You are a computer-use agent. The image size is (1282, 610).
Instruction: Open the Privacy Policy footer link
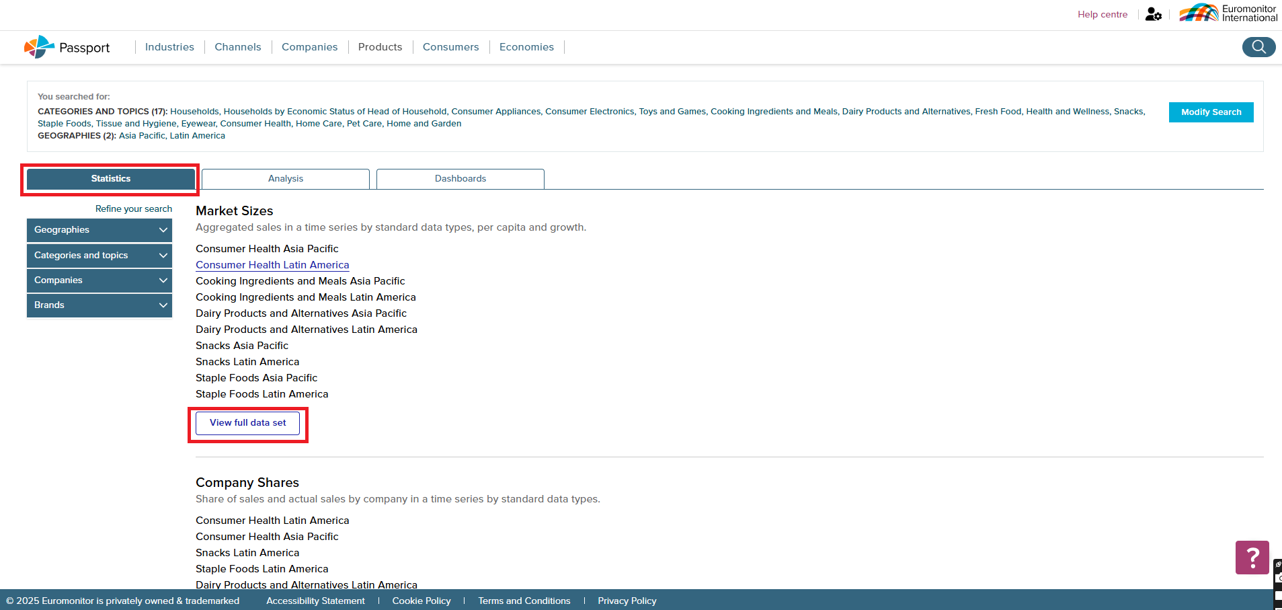click(x=627, y=601)
